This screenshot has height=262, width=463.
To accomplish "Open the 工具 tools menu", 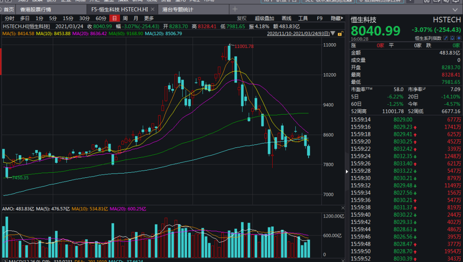I will [303, 18].
